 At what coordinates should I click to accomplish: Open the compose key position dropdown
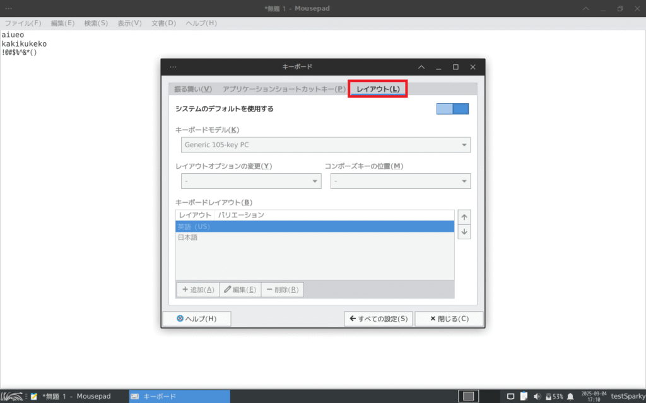tap(400, 181)
